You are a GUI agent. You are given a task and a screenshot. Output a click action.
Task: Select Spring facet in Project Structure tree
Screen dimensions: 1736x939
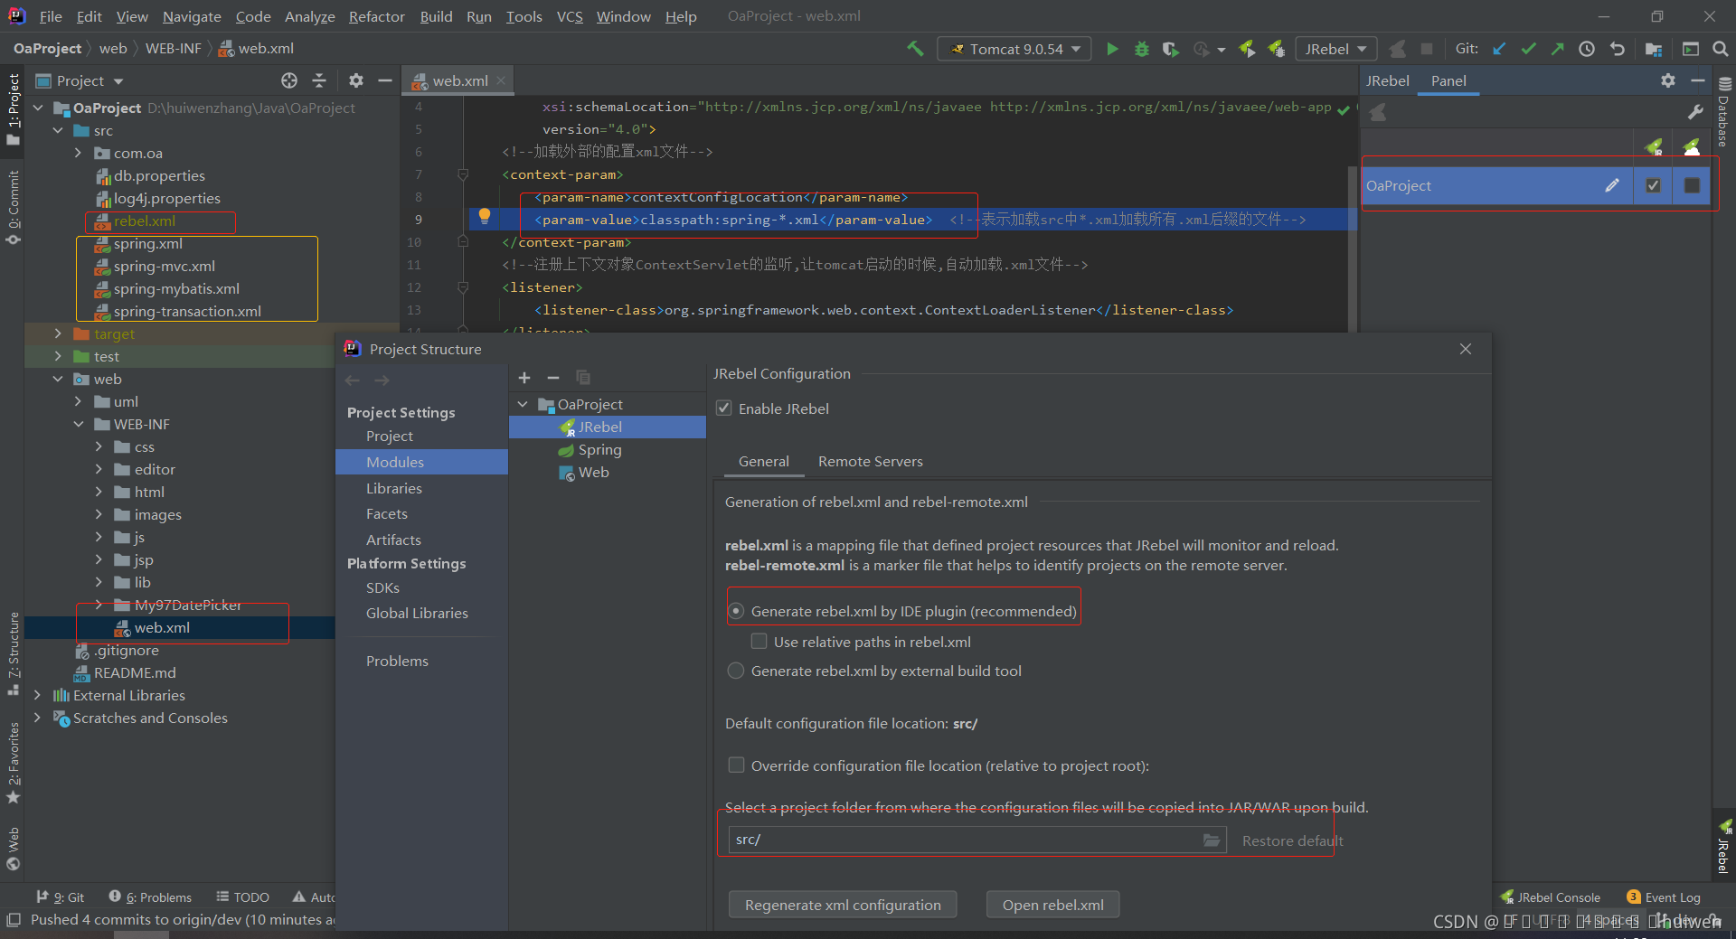coord(599,449)
